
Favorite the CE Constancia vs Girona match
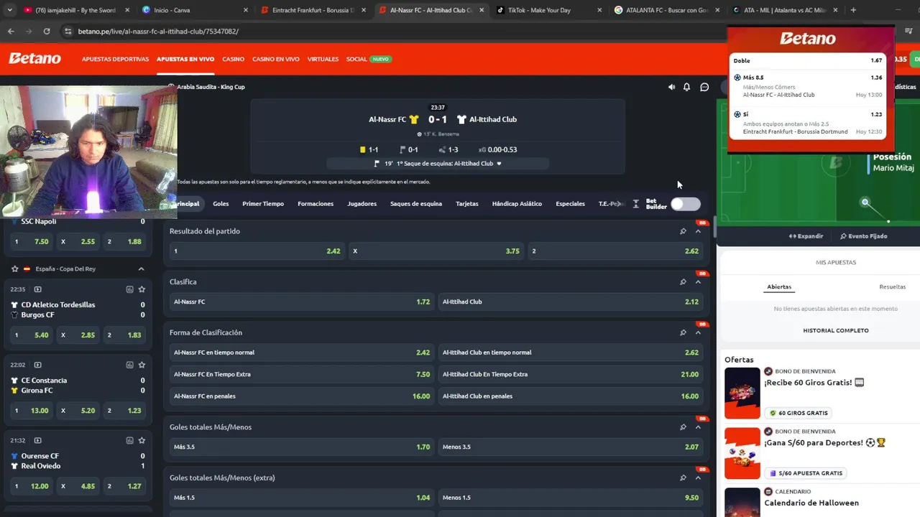pos(142,365)
